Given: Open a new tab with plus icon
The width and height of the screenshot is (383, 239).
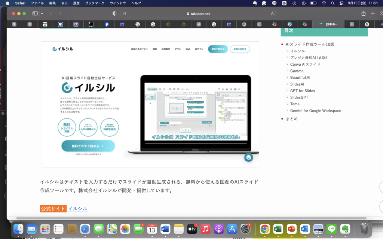Looking at the screenshot, I should (x=373, y=13).
